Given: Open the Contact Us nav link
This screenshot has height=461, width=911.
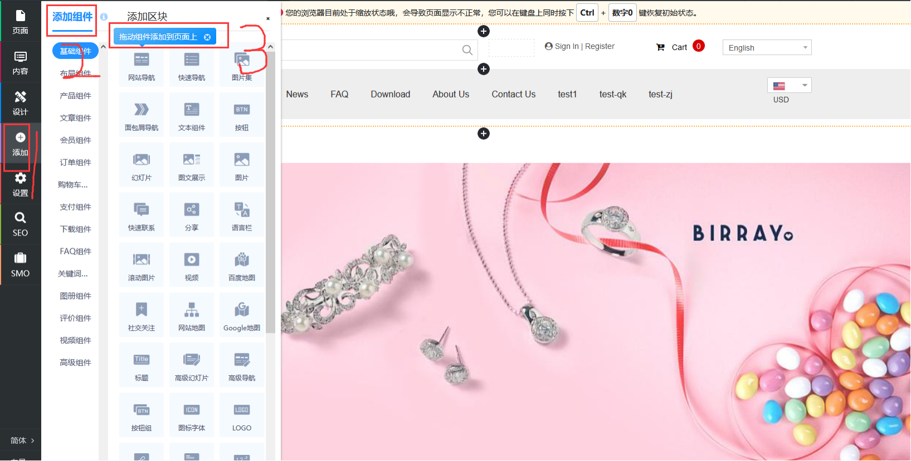Looking at the screenshot, I should click(513, 94).
